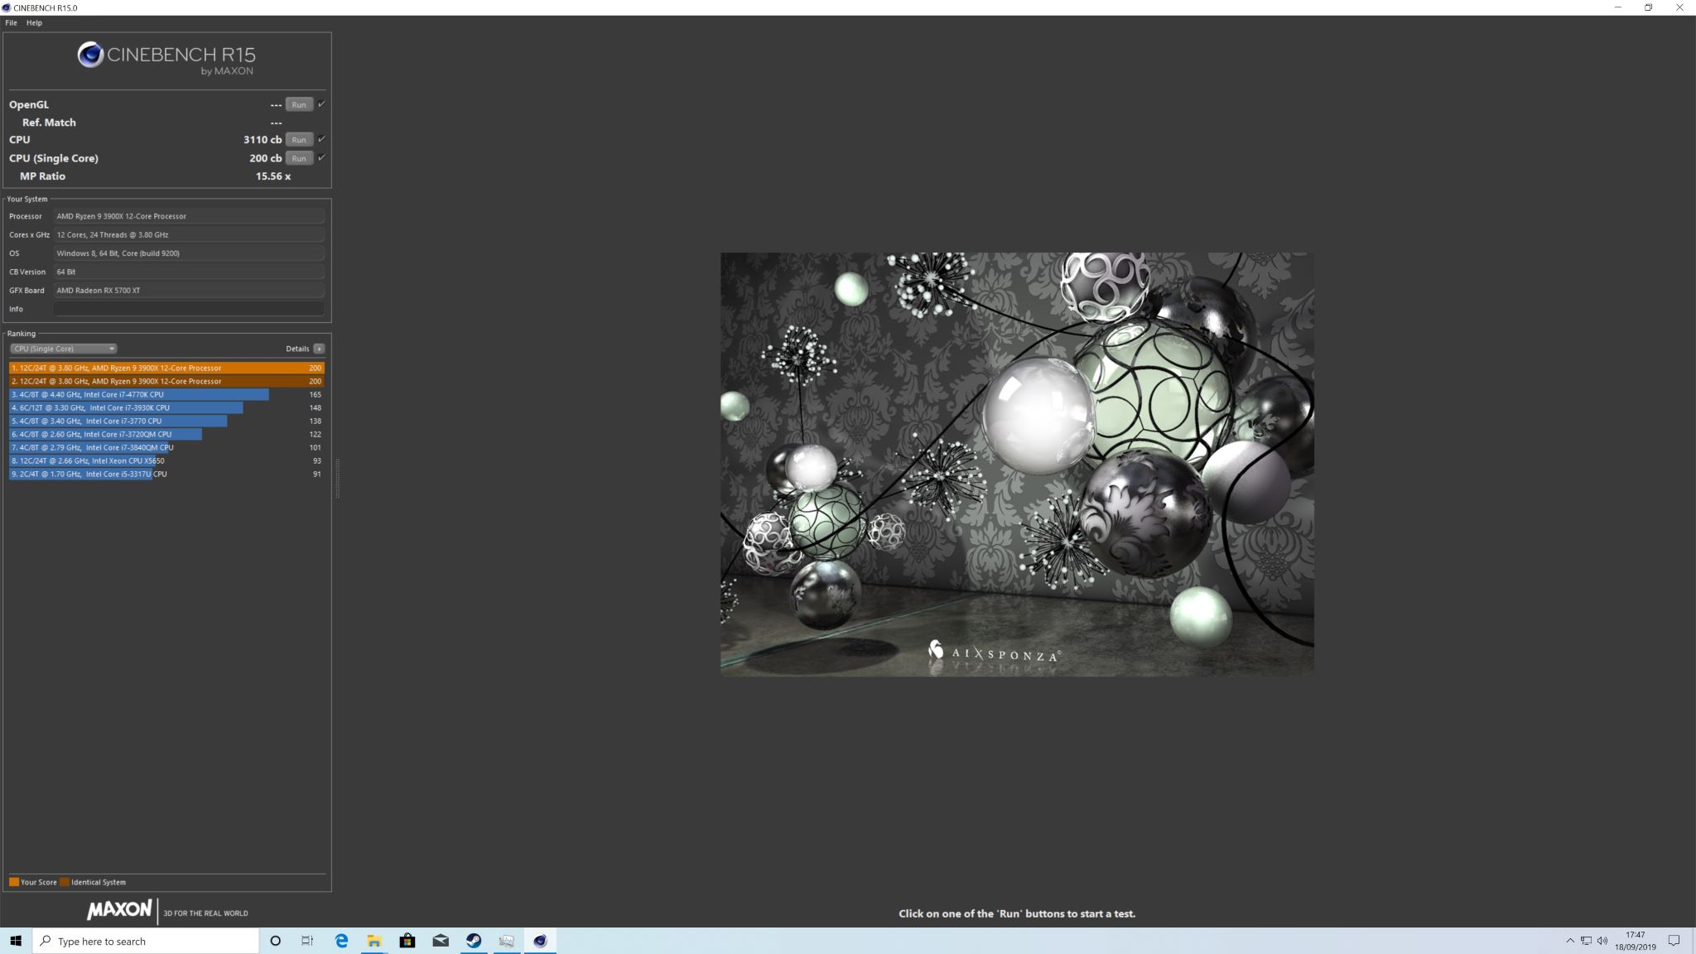Expand ranking Details arrow
1696x954 pixels.
319,349
